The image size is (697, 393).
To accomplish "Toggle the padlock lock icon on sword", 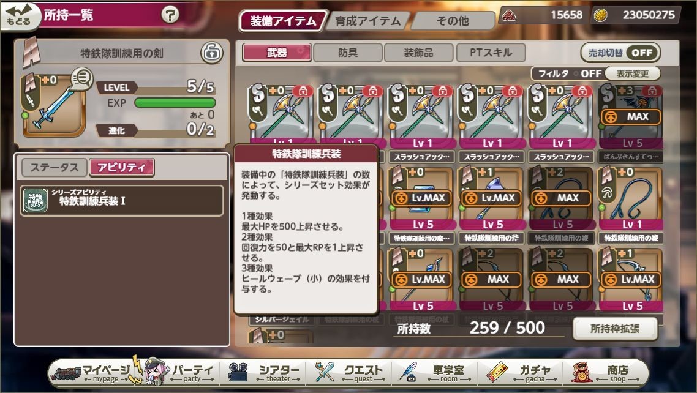I will click(211, 53).
